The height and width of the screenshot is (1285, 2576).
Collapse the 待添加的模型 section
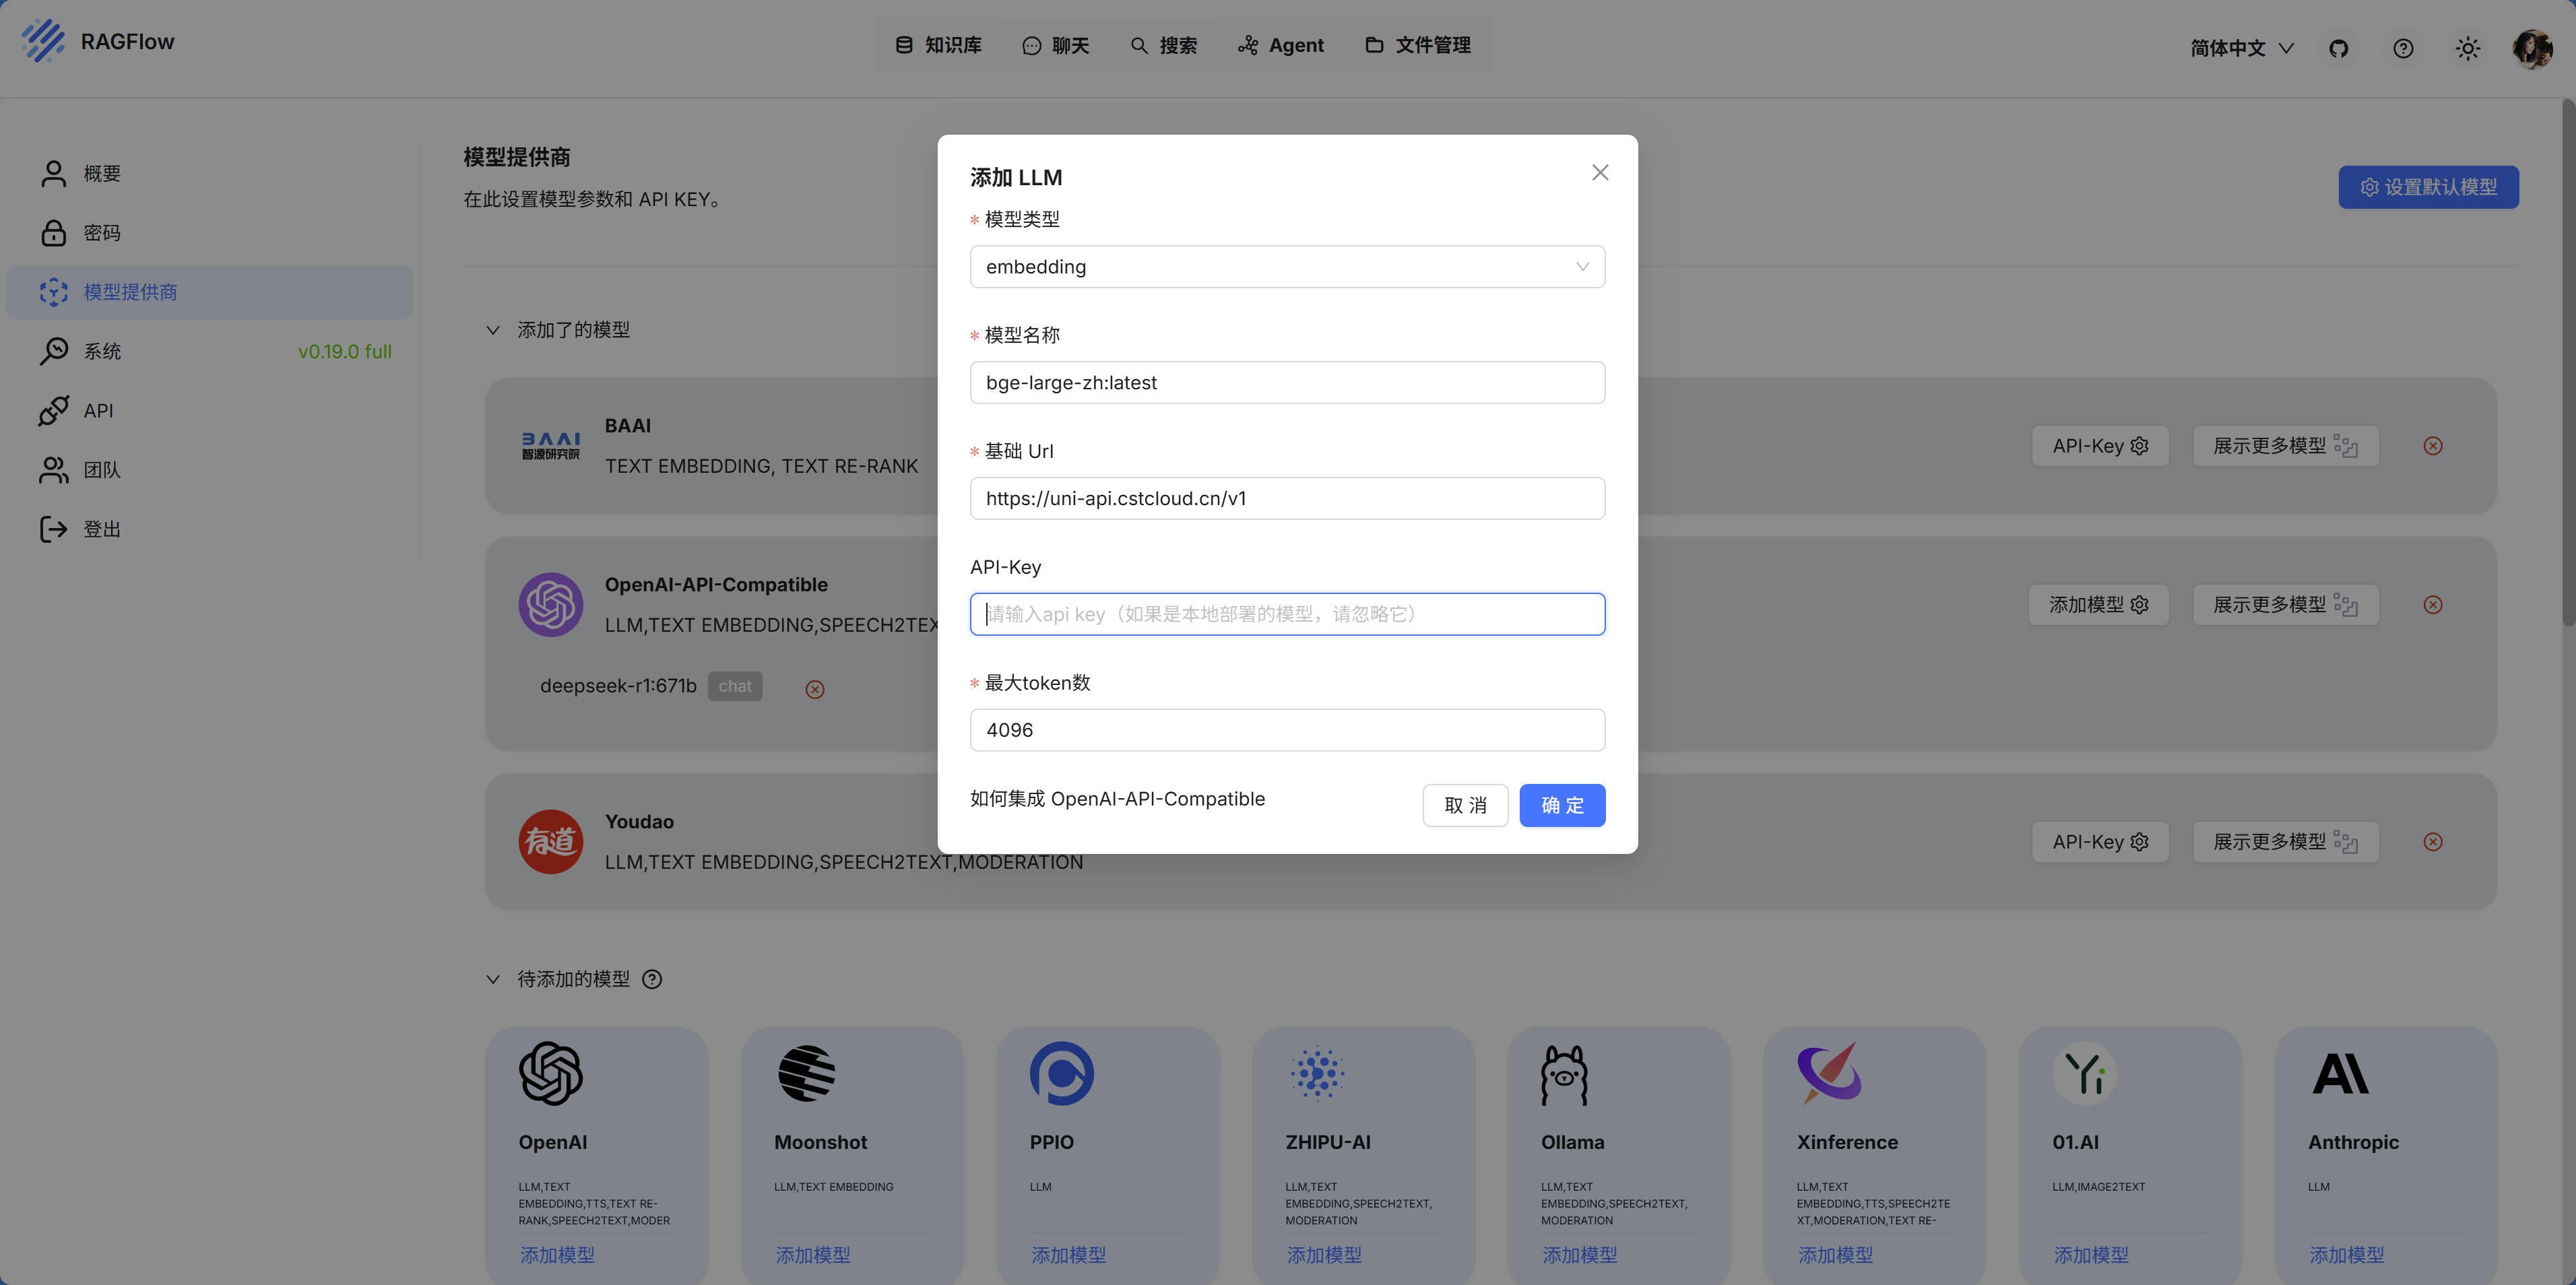click(493, 979)
